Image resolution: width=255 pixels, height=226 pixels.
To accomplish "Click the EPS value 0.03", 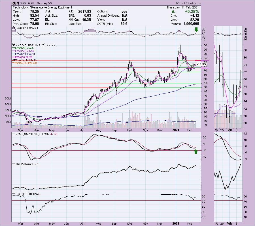I will coord(88,16).
